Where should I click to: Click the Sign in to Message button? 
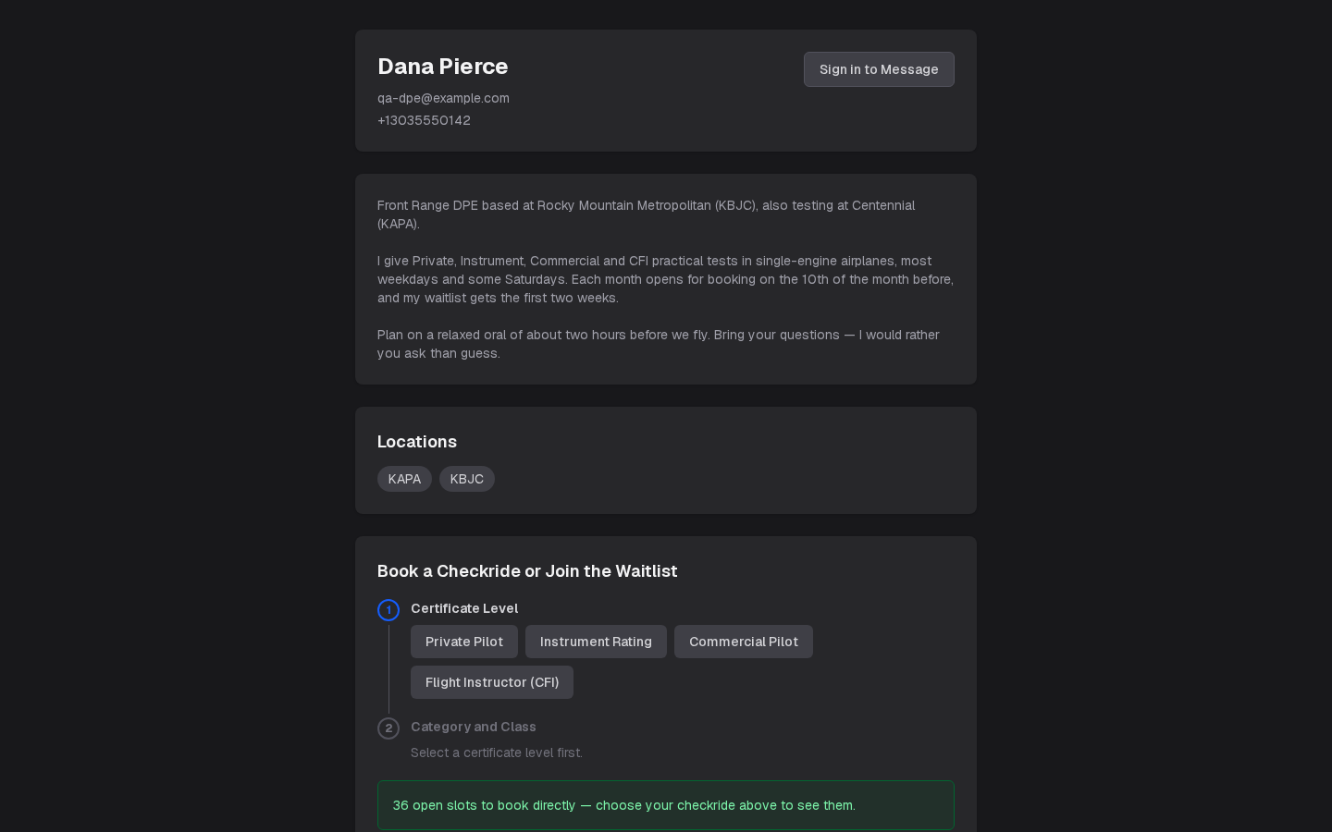pyautogui.click(x=879, y=69)
